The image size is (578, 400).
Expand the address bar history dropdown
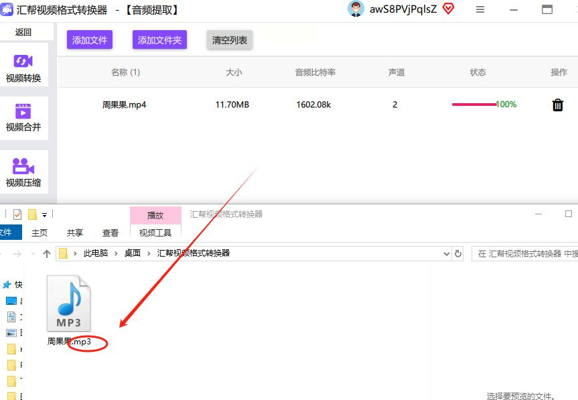(x=447, y=254)
